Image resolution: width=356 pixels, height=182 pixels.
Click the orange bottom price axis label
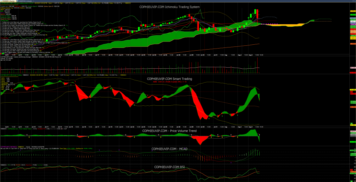point(353,44)
